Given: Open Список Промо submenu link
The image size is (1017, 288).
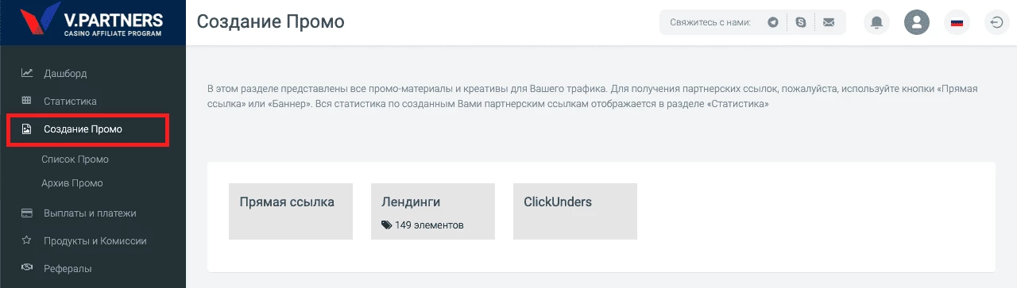Looking at the screenshot, I should pyautogui.click(x=75, y=159).
